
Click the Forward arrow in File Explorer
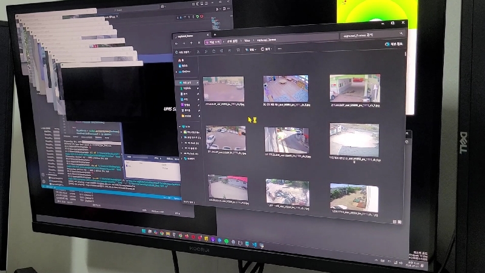coord(184,42)
